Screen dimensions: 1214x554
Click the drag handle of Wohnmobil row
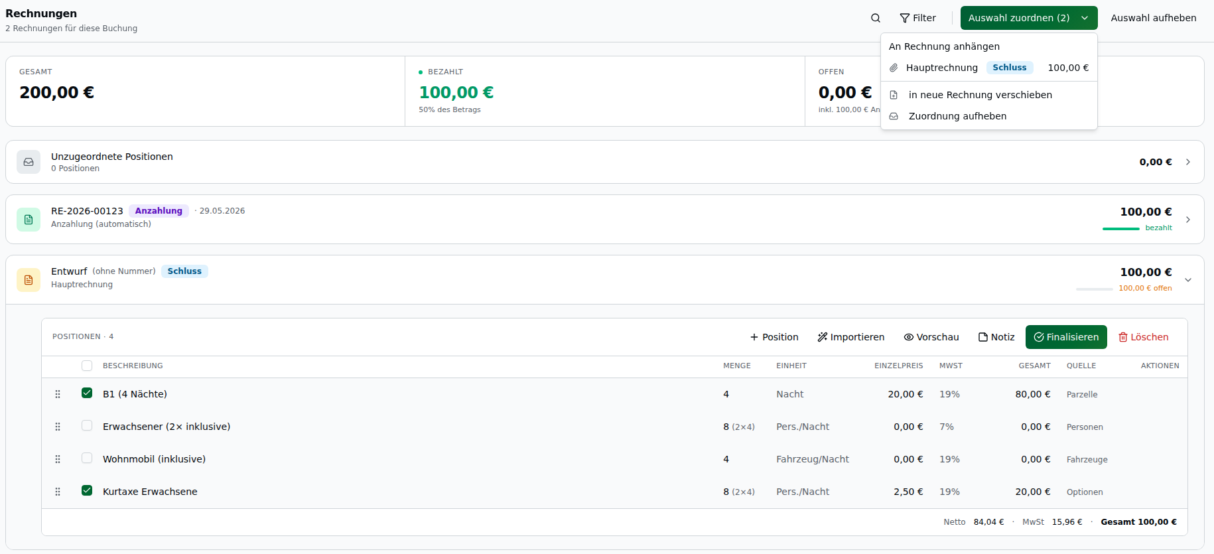[x=58, y=459]
